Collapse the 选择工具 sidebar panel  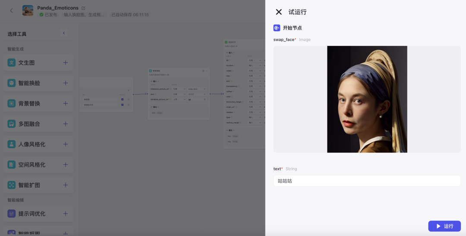tap(63, 33)
